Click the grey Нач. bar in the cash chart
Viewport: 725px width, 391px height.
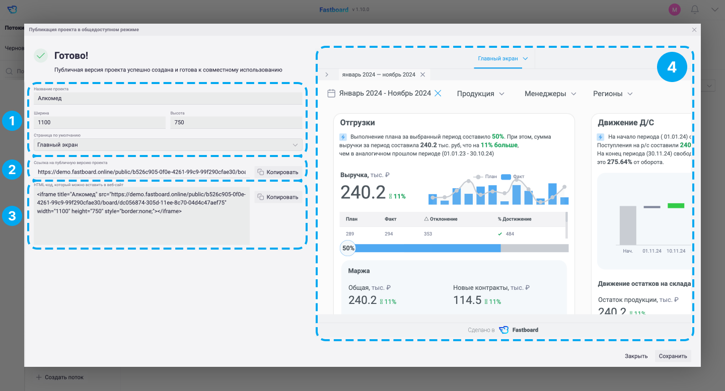(x=628, y=225)
